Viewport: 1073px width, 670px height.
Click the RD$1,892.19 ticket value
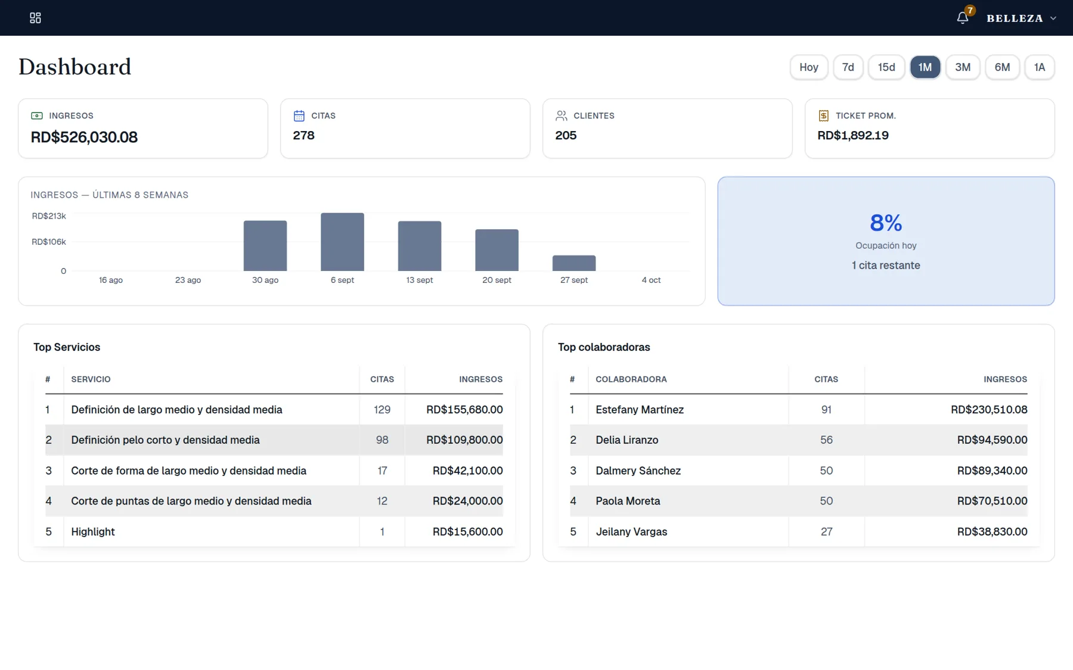tap(853, 136)
